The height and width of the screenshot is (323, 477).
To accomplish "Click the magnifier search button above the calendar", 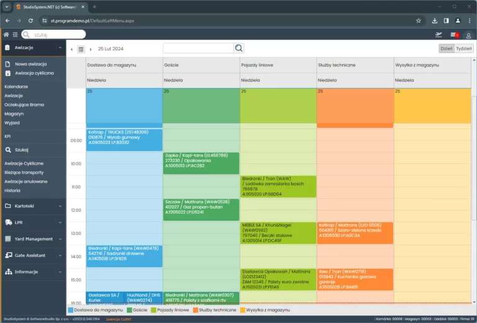I will click(x=239, y=48).
